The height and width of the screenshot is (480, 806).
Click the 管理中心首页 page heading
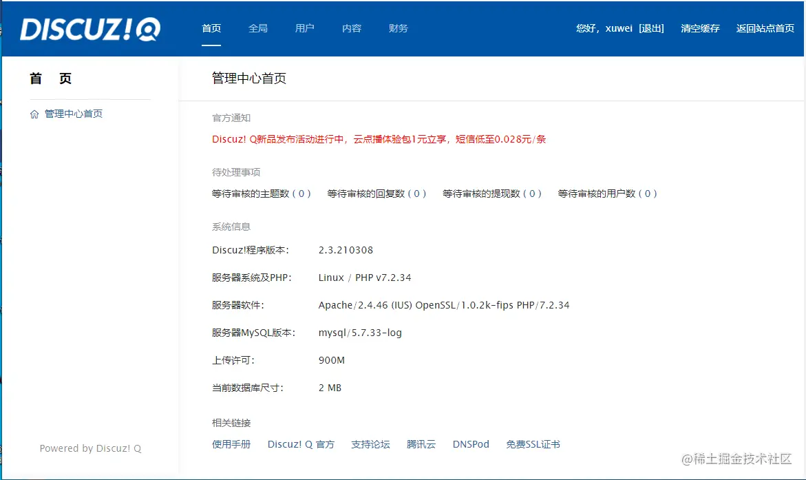pyautogui.click(x=248, y=79)
